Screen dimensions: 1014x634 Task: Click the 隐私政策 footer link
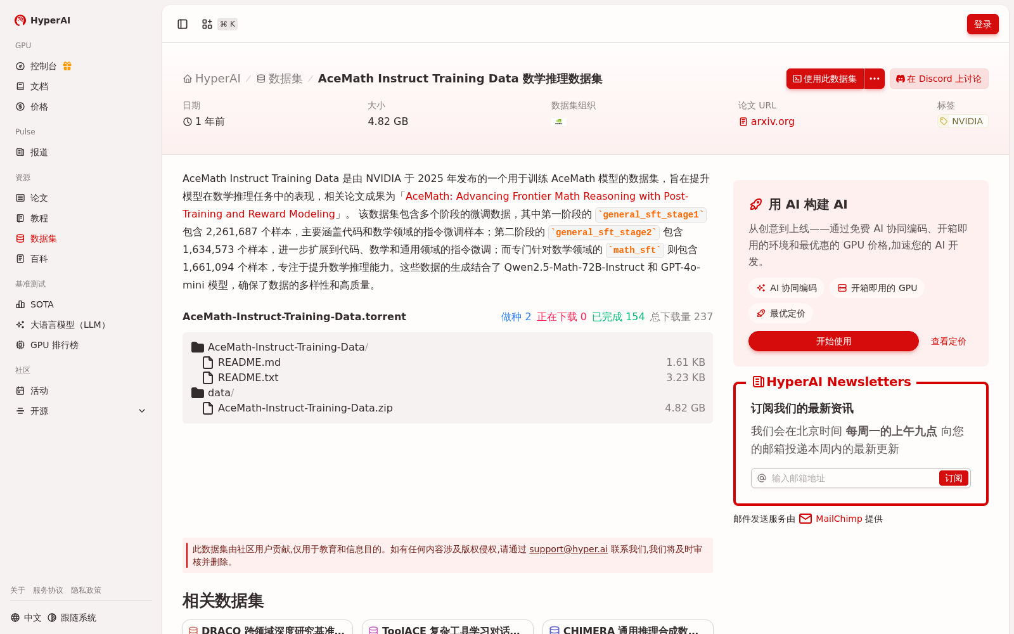pyautogui.click(x=86, y=590)
